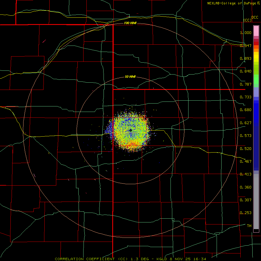
Task: Select the pink segment of the color bar
Action: 256,31
